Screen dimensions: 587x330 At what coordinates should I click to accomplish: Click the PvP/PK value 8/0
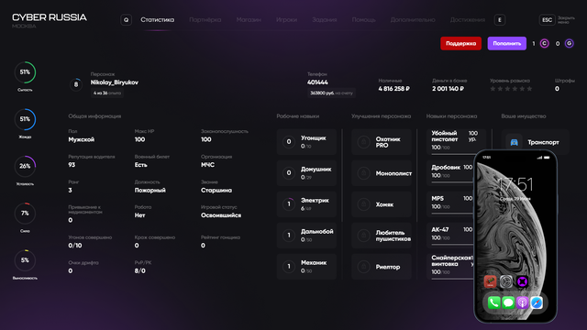tap(140, 271)
